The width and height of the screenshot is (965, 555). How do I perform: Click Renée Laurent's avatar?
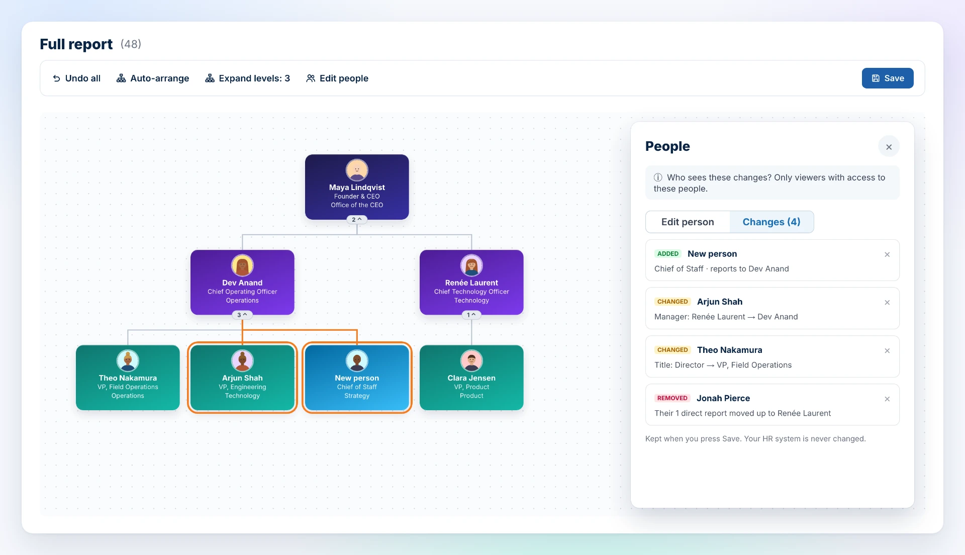[x=471, y=265]
